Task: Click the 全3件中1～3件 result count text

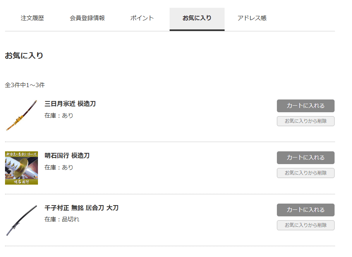Action: (25, 85)
